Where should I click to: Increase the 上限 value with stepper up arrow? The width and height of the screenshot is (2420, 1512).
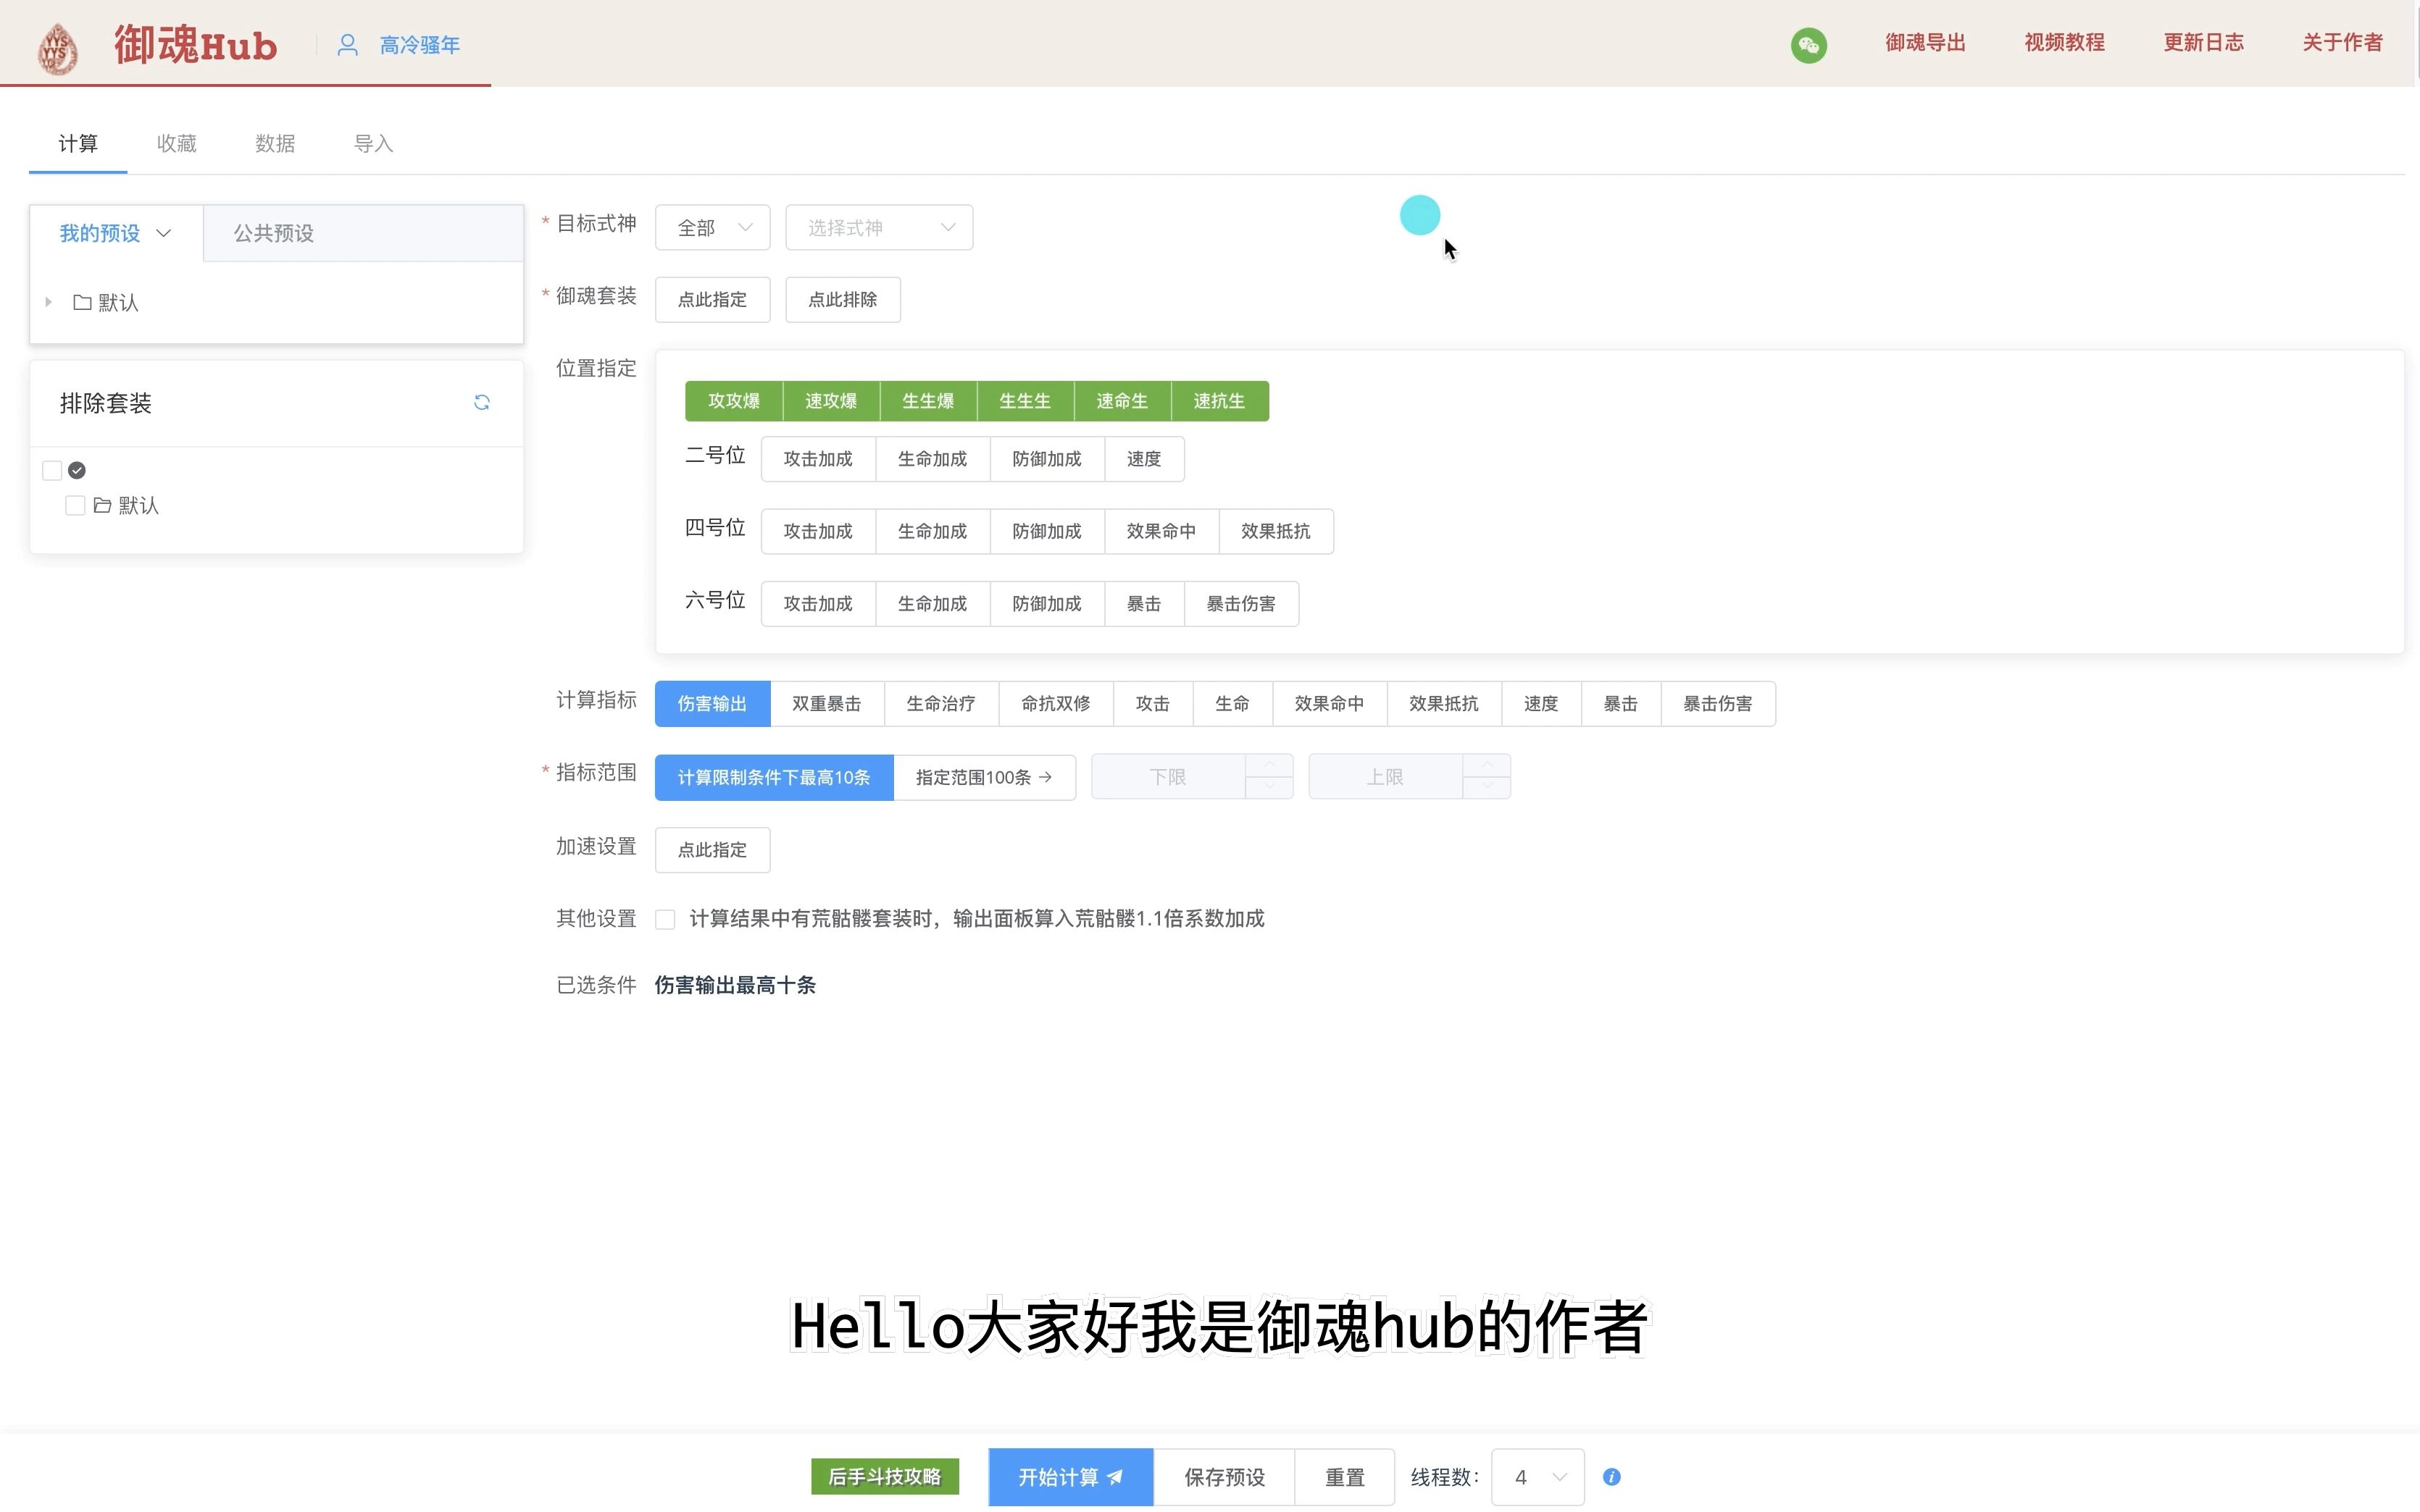[1487, 765]
